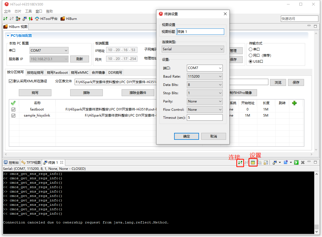Click the green play arrow icon

pos(296,162)
